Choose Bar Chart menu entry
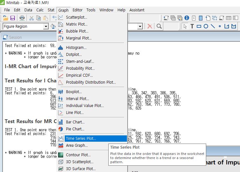Image resolution: width=240 pixels, height=172 pixels. [x=92, y=122]
